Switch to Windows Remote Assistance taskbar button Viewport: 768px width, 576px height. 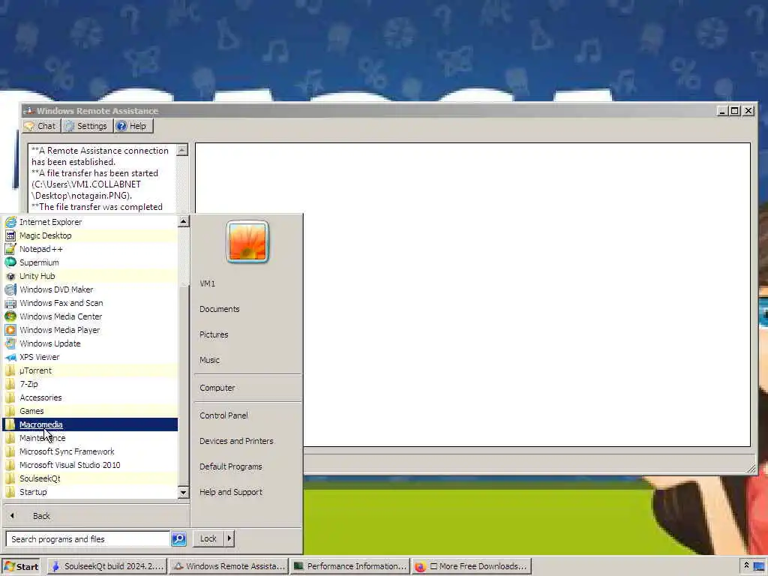tap(229, 566)
